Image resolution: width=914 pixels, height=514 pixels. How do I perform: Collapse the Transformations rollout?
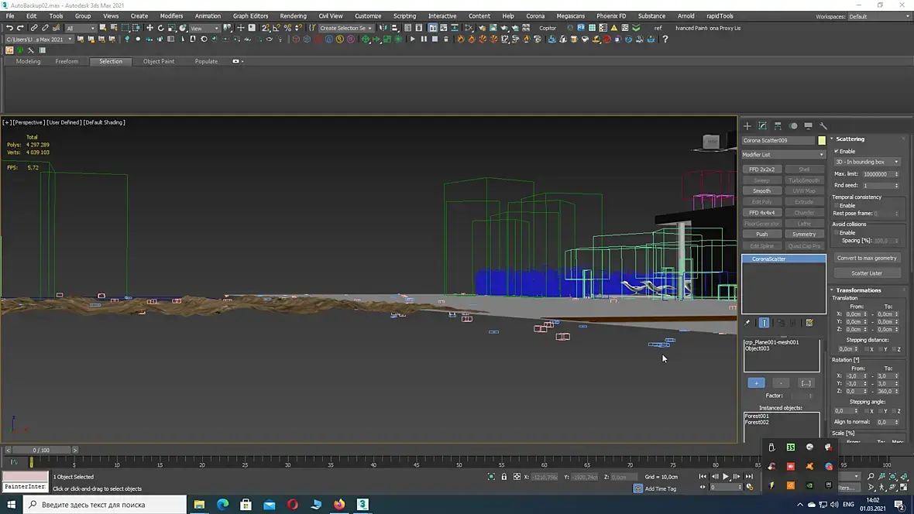[858, 290]
